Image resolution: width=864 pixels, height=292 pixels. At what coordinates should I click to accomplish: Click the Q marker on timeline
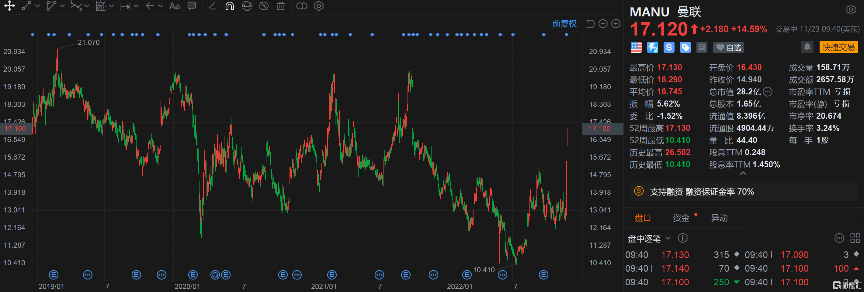[x=215, y=275]
